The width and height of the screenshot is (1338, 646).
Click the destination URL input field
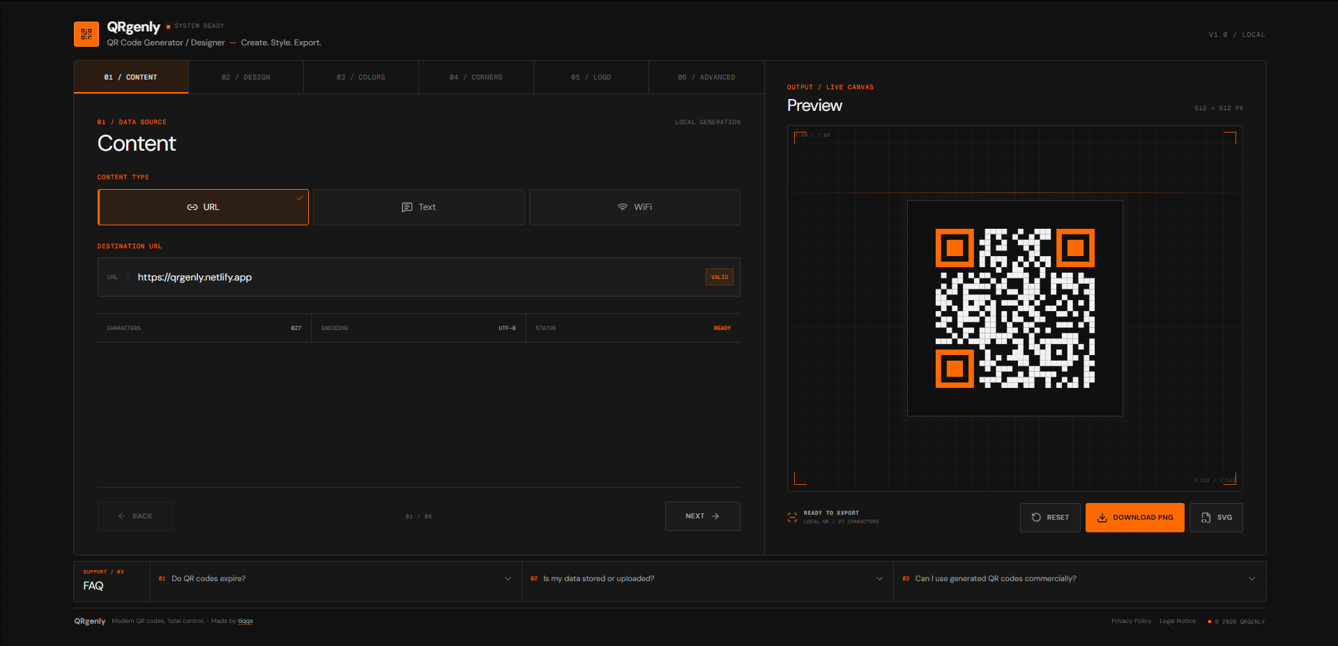[x=418, y=277]
